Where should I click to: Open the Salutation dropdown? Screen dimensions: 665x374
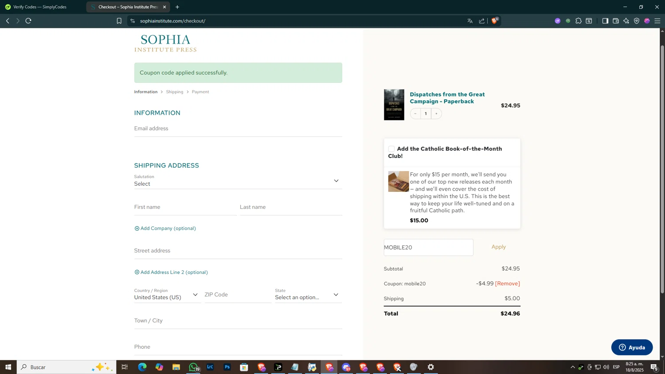238,181
